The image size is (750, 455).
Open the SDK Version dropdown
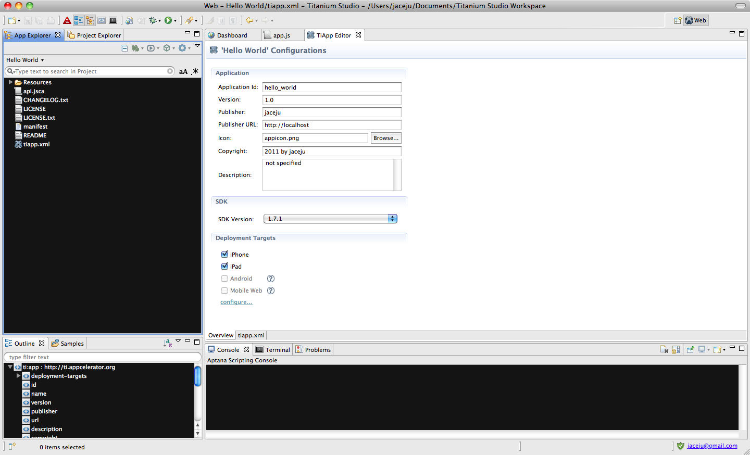click(x=330, y=219)
